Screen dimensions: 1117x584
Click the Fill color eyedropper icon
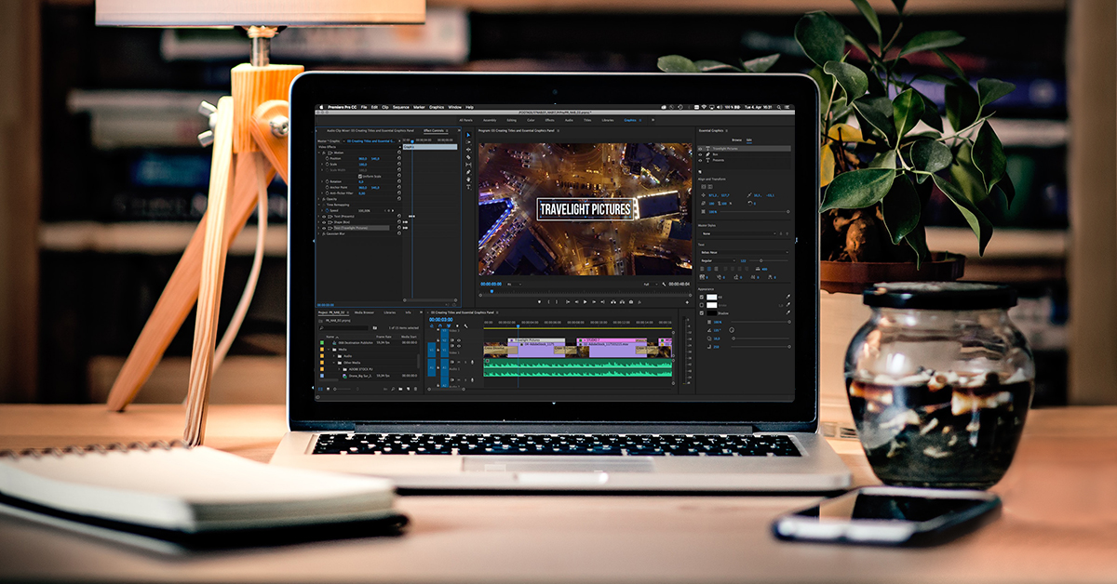tap(787, 297)
